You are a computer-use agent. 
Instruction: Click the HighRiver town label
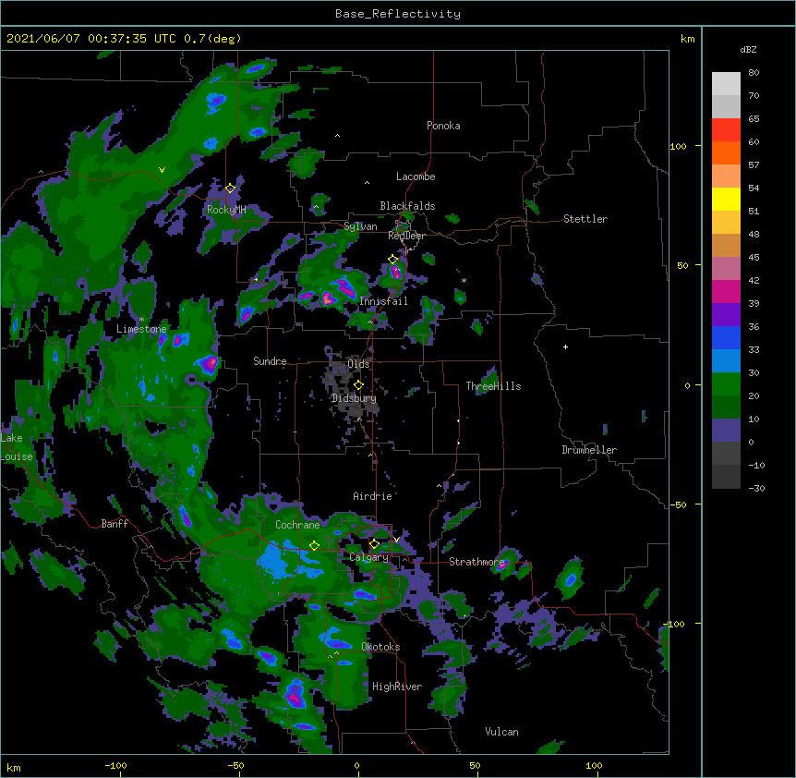397,687
